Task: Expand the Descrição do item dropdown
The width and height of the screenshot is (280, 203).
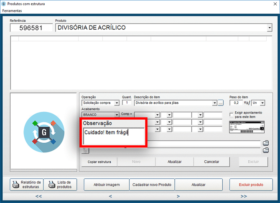Action: (215, 103)
